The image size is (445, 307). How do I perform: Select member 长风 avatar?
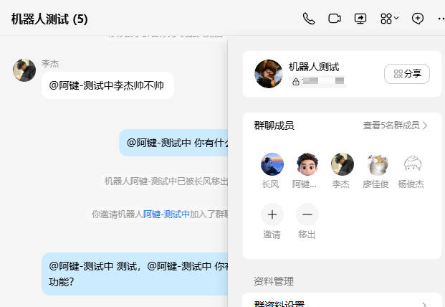click(x=272, y=164)
